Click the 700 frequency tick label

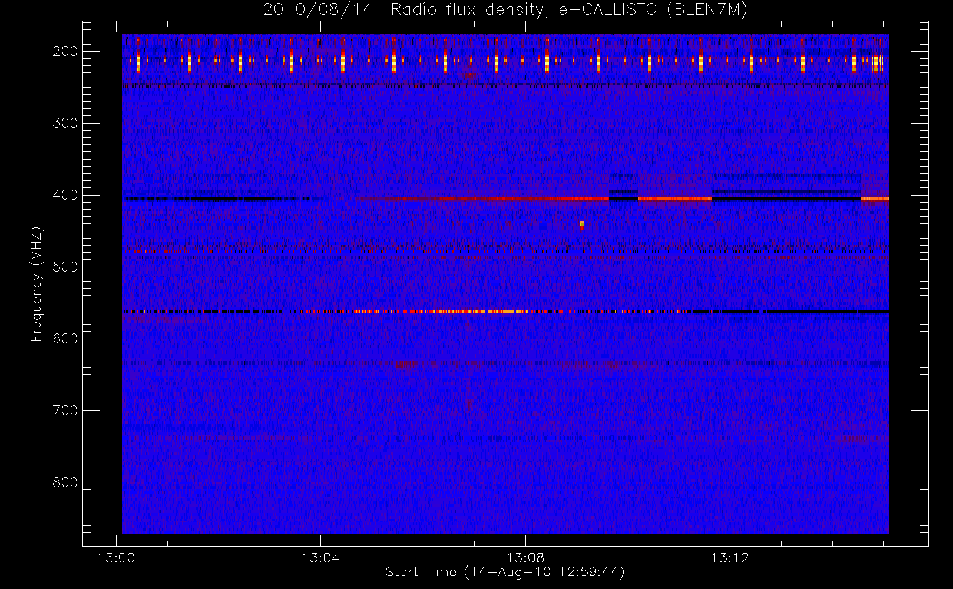(x=65, y=411)
